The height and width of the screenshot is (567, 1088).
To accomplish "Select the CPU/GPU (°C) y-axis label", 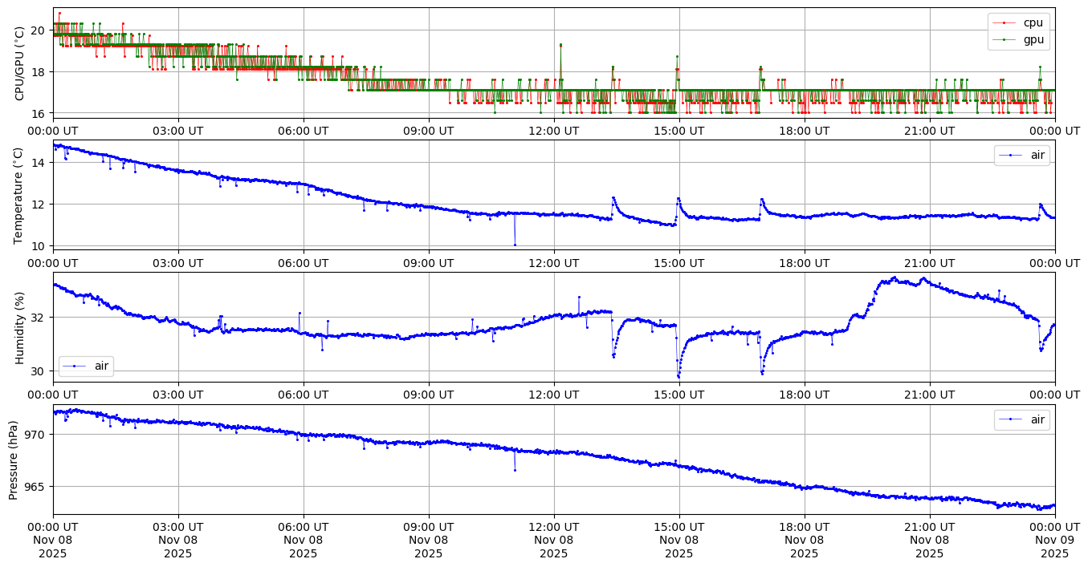I will coord(19,63).
